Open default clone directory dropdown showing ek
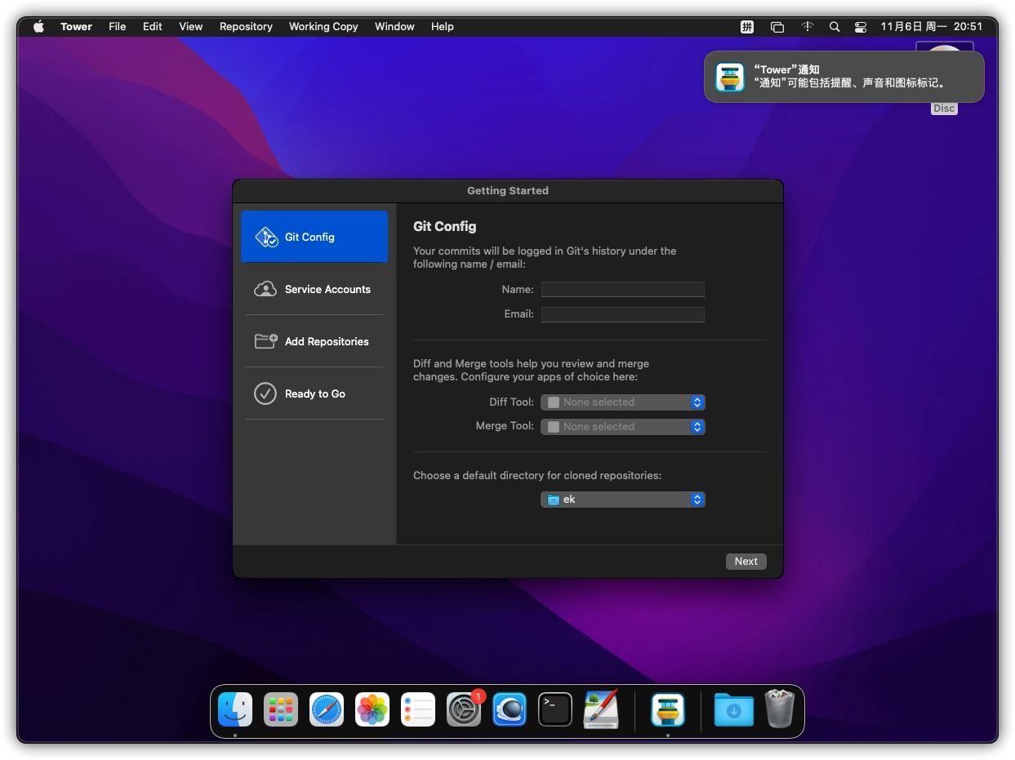Viewport: 1015px width, 760px height. (x=622, y=500)
